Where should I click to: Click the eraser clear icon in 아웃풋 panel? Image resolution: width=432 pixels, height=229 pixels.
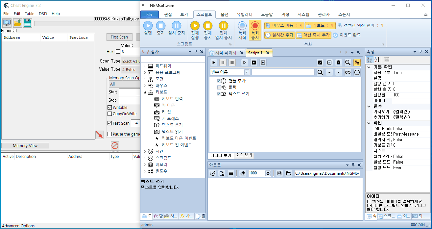pos(243,173)
